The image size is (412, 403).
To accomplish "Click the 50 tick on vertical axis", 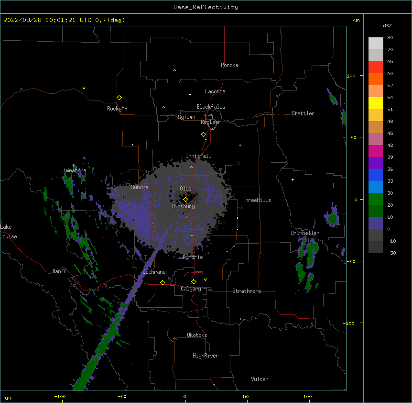I will 353,137.
